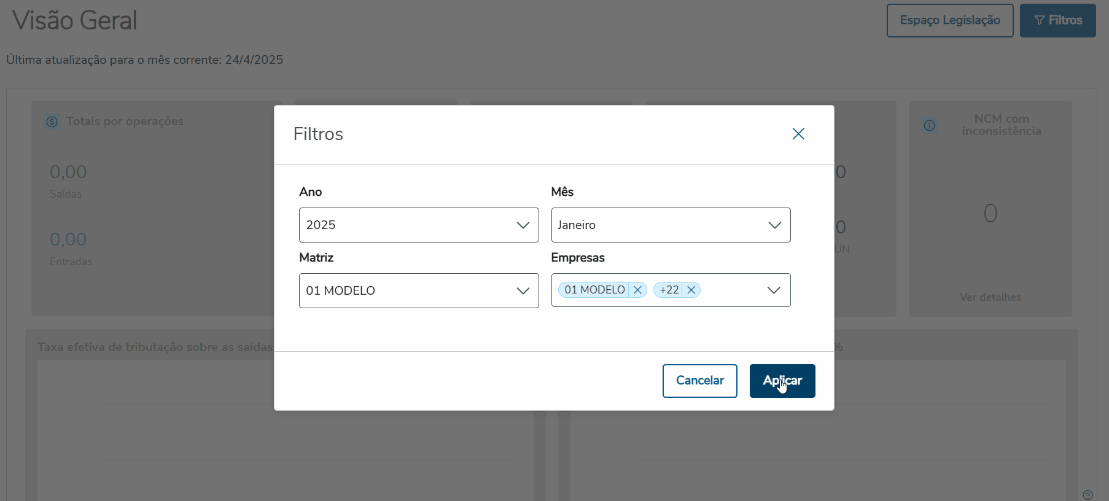Open the help question mark icon

click(x=1088, y=495)
